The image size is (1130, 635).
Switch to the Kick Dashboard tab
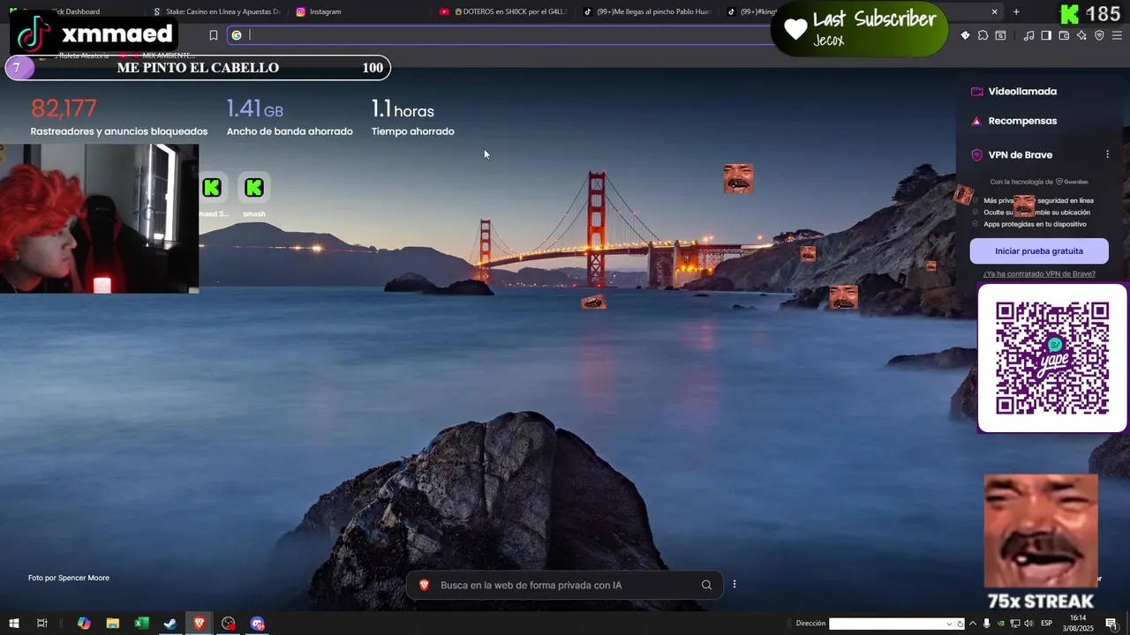coord(72,11)
